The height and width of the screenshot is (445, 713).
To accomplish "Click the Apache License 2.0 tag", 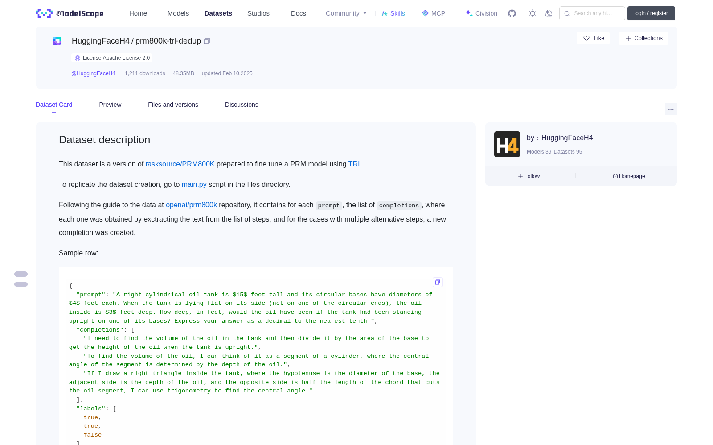I will (x=112, y=58).
